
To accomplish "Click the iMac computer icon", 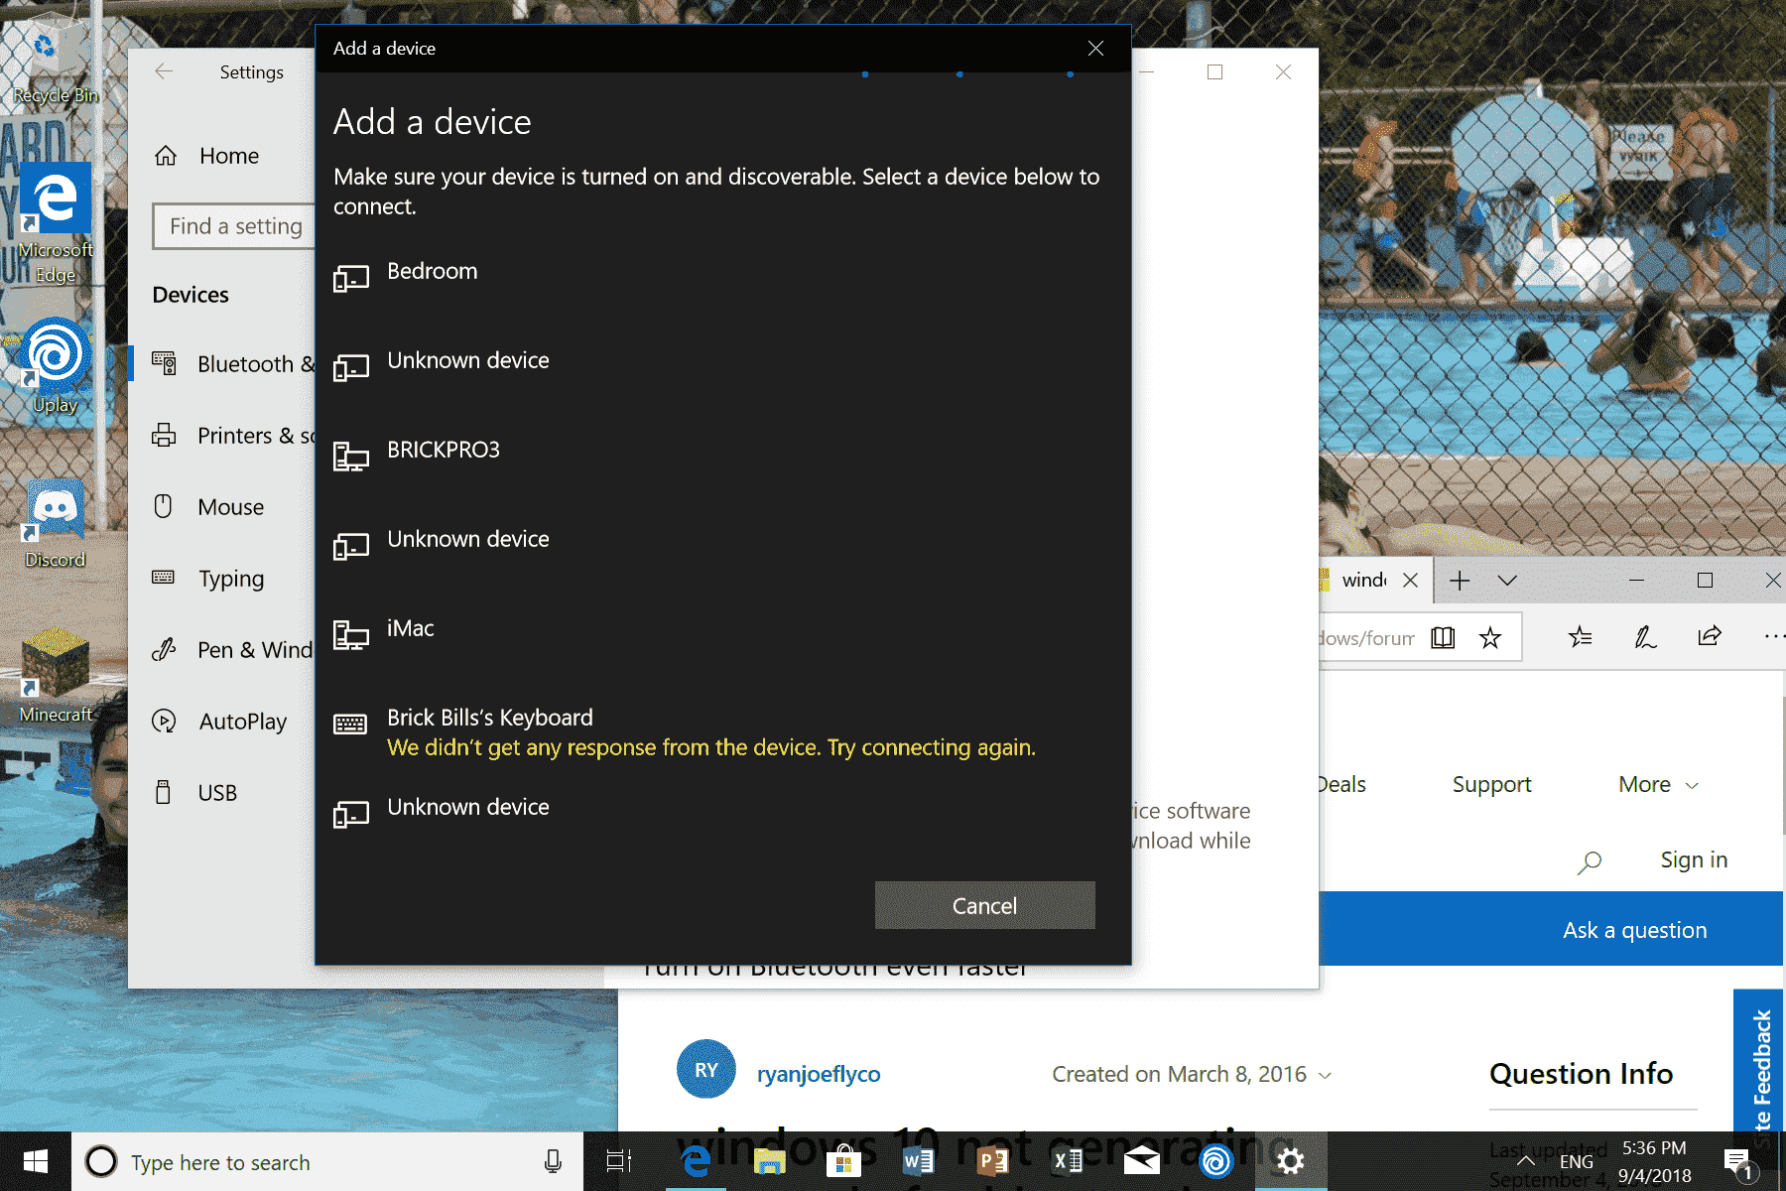I will pyautogui.click(x=351, y=635).
